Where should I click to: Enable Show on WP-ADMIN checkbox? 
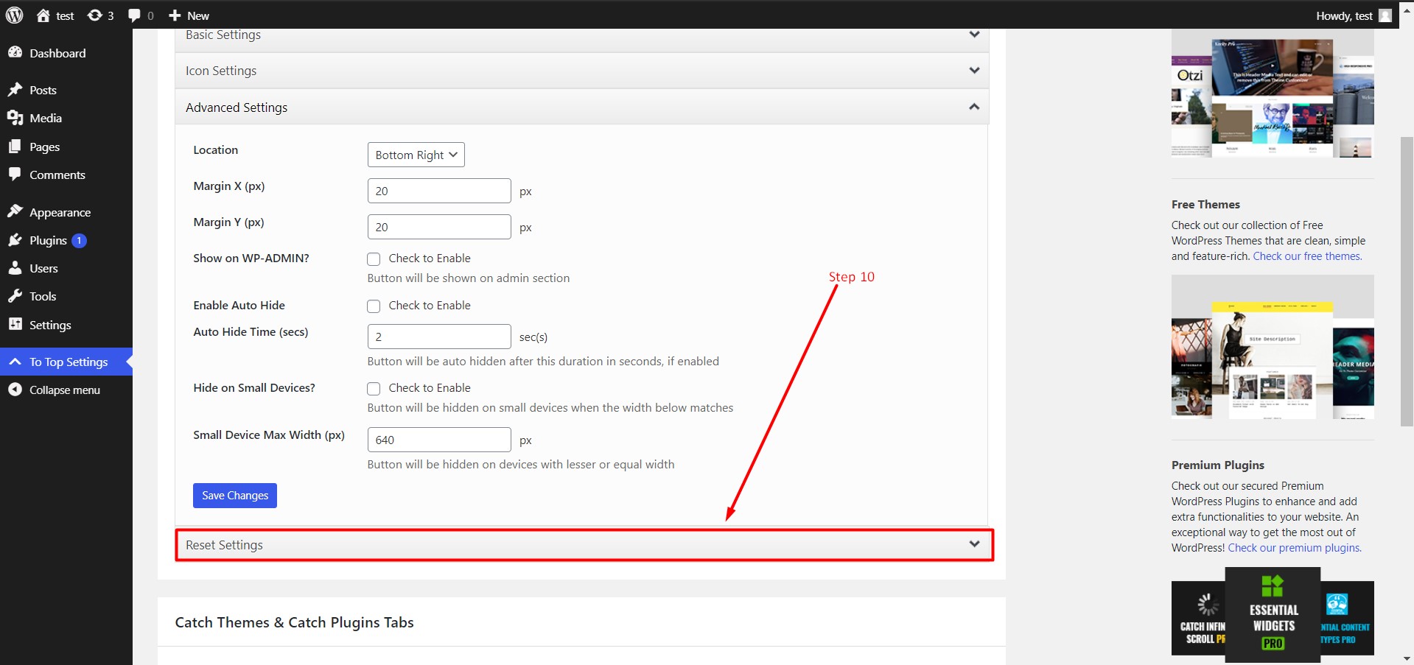(374, 259)
